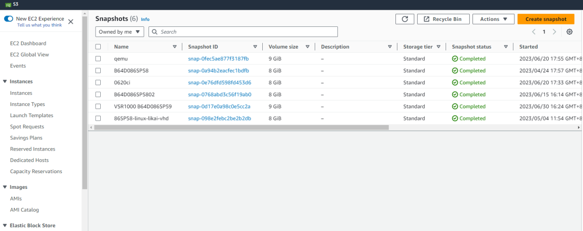Open Spot Requests page
This screenshot has width=583, height=231.
click(x=27, y=126)
